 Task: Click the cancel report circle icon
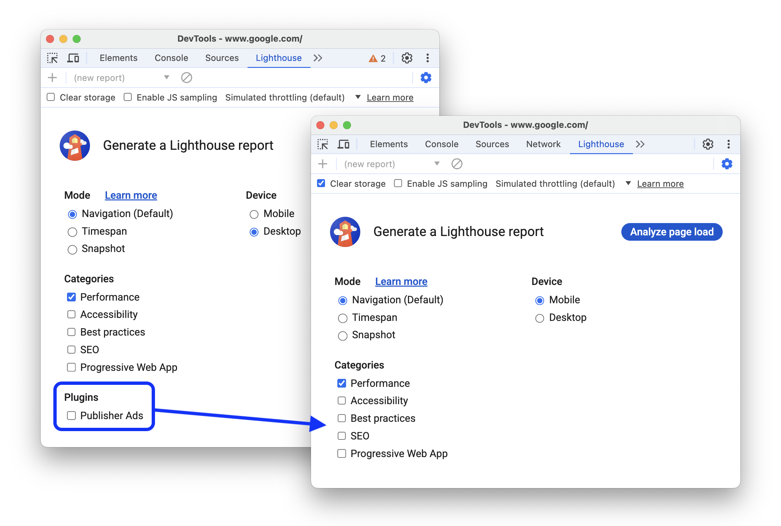pos(456,164)
